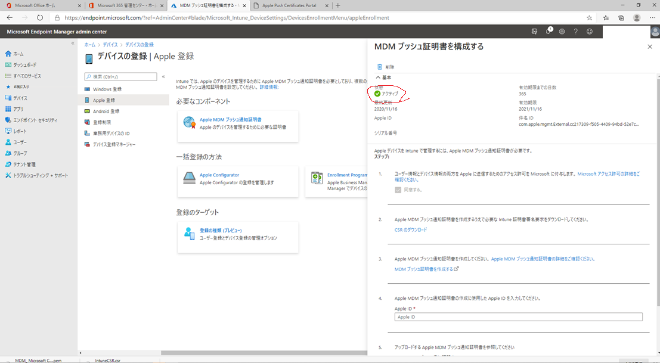Click Apple MDM プッシュ通知証明書の詳細 link
This screenshot has height=363, width=660.
(543, 259)
